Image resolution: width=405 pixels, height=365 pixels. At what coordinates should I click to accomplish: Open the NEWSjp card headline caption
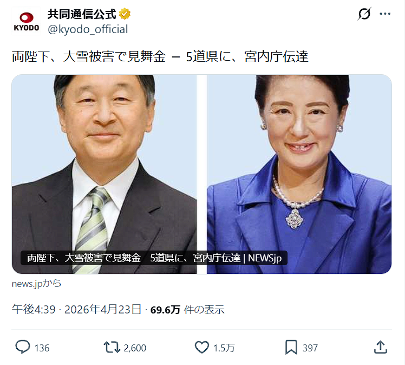coord(154,258)
